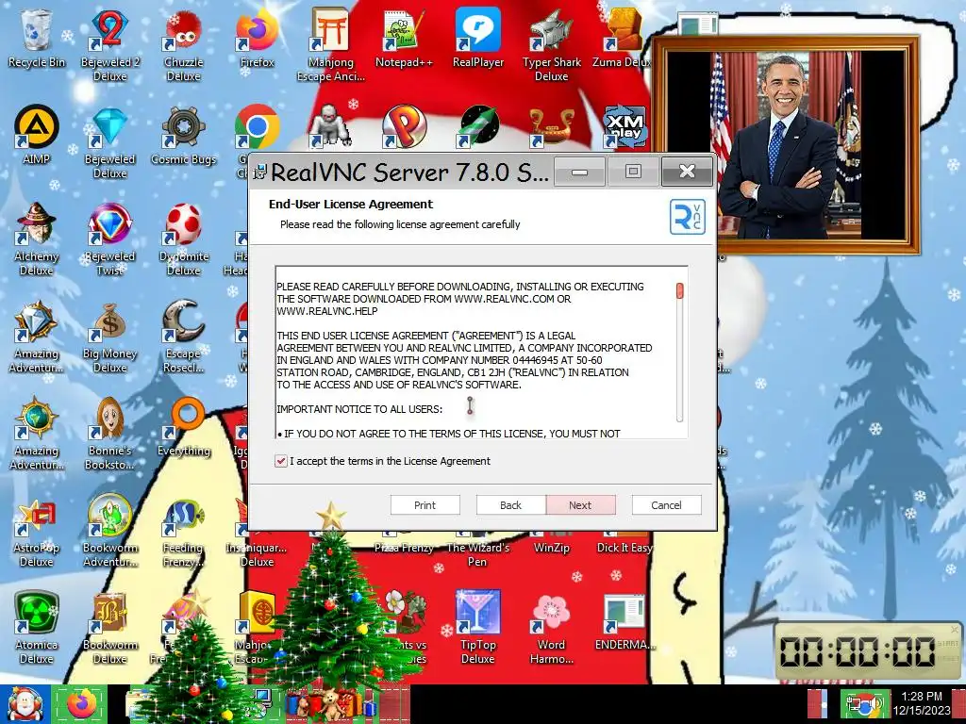Click the Firefox icon on the taskbar
966x724 pixels.
click(x=80, y=704)
